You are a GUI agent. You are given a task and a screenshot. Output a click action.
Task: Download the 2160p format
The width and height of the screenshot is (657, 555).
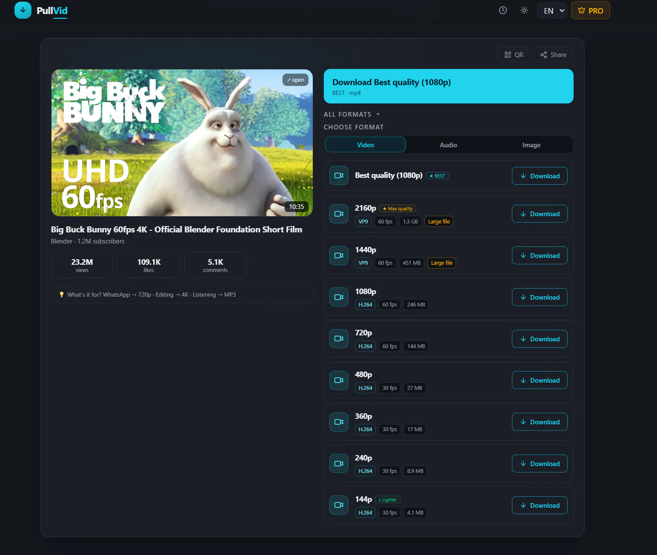540,214
